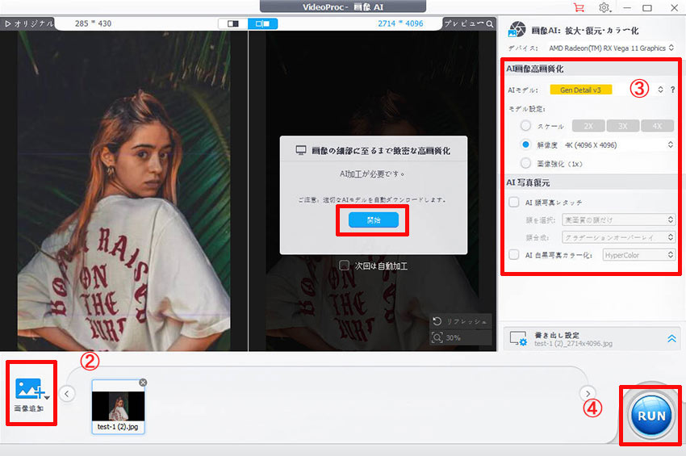Click output filename test-1 (2)_2714x4096.jpg
The height and width of the screenshot is (456, 686).
click(575, 344)
